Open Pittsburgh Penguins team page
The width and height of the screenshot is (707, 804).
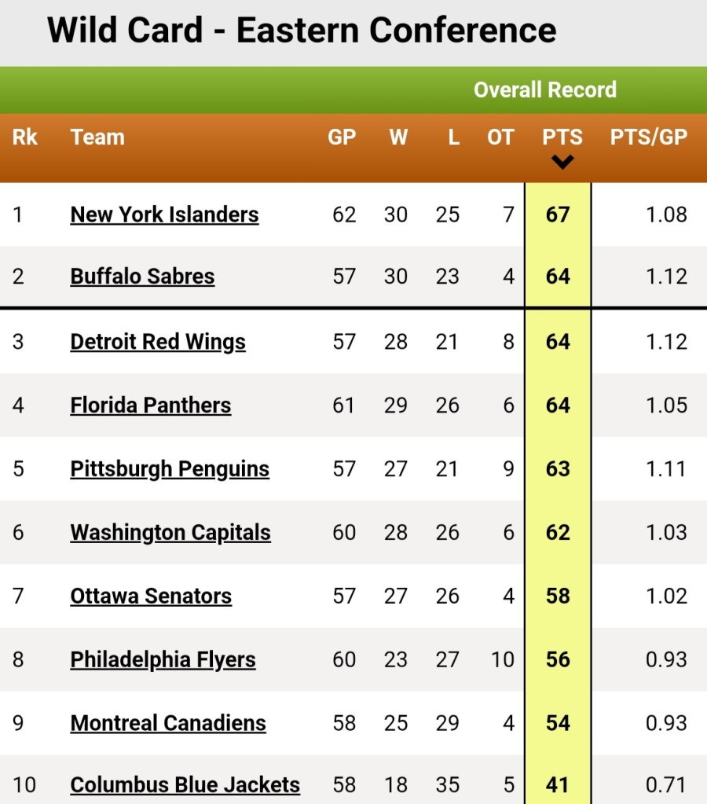click(x=170, y=469)
